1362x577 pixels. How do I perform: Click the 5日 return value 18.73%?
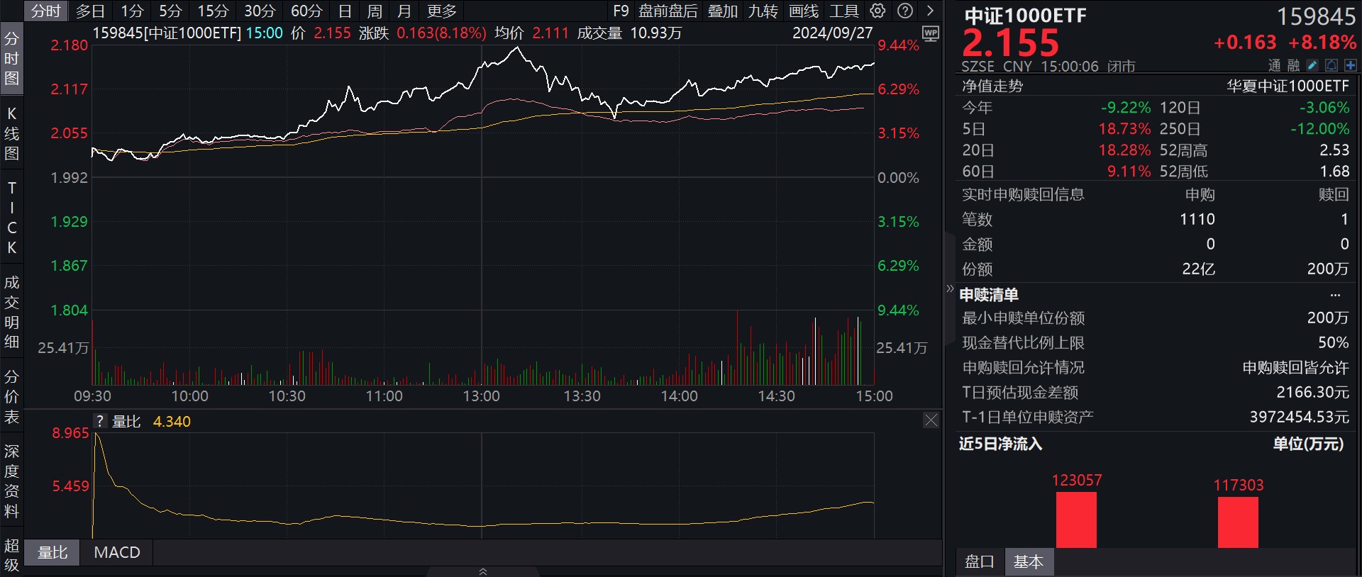pyautogui.click(x=1124, y=129)
